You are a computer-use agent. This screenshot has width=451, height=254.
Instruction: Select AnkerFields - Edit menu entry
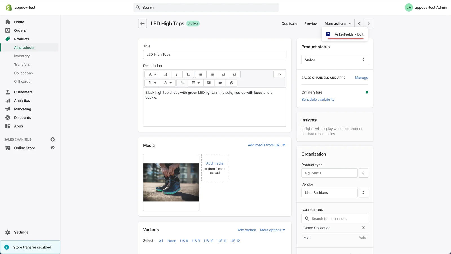[x=345, y=34]
